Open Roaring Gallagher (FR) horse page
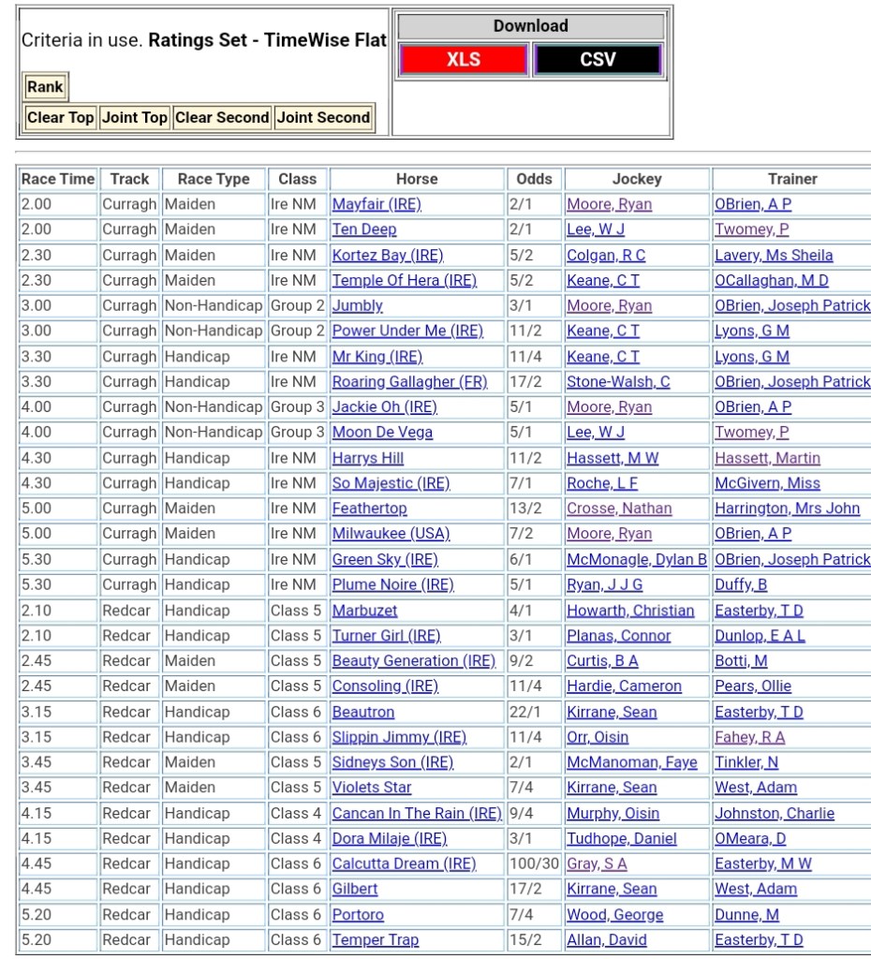 pos(409,382)
